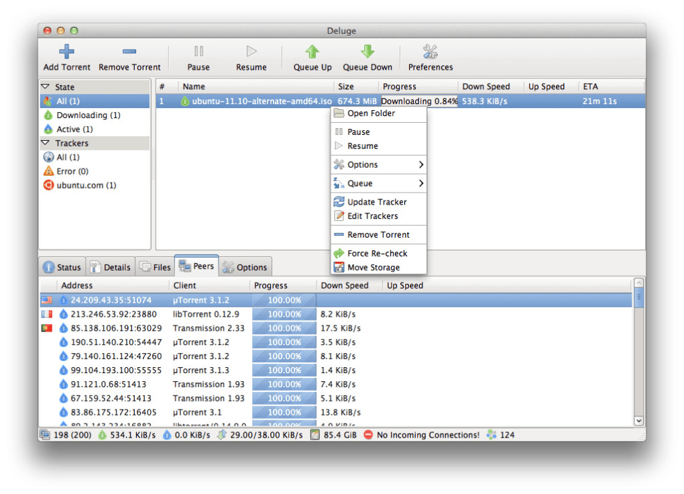Image resolution: width=684 pixels, height=494 pixels.
Task: Expand the Options submenu arrow
Action: (420, 164)
